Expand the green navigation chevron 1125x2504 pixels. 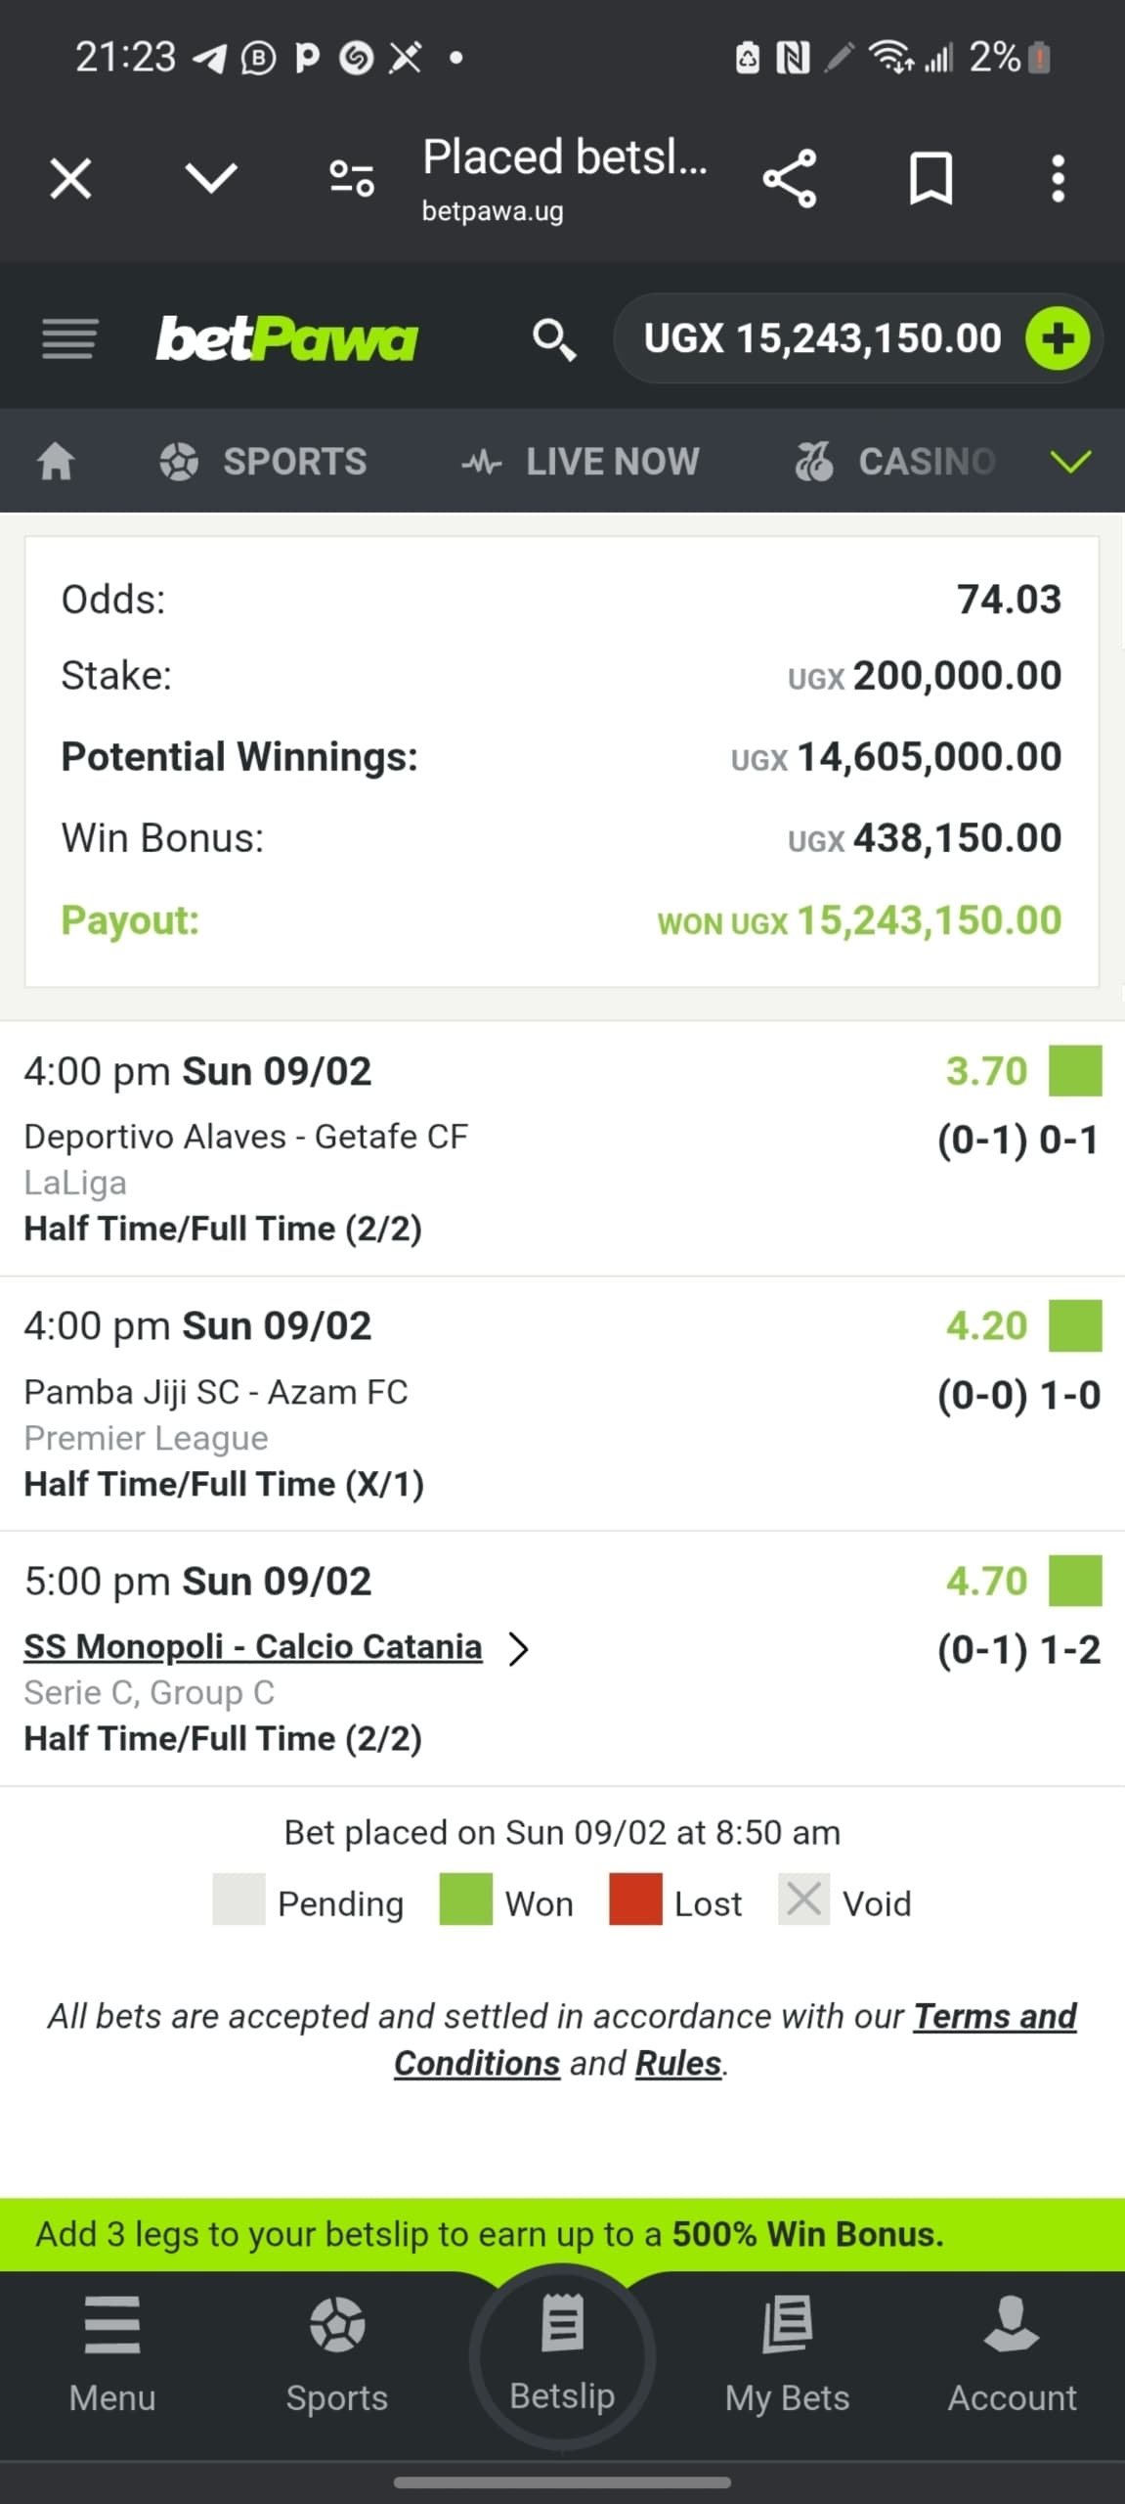point(1070,462)
